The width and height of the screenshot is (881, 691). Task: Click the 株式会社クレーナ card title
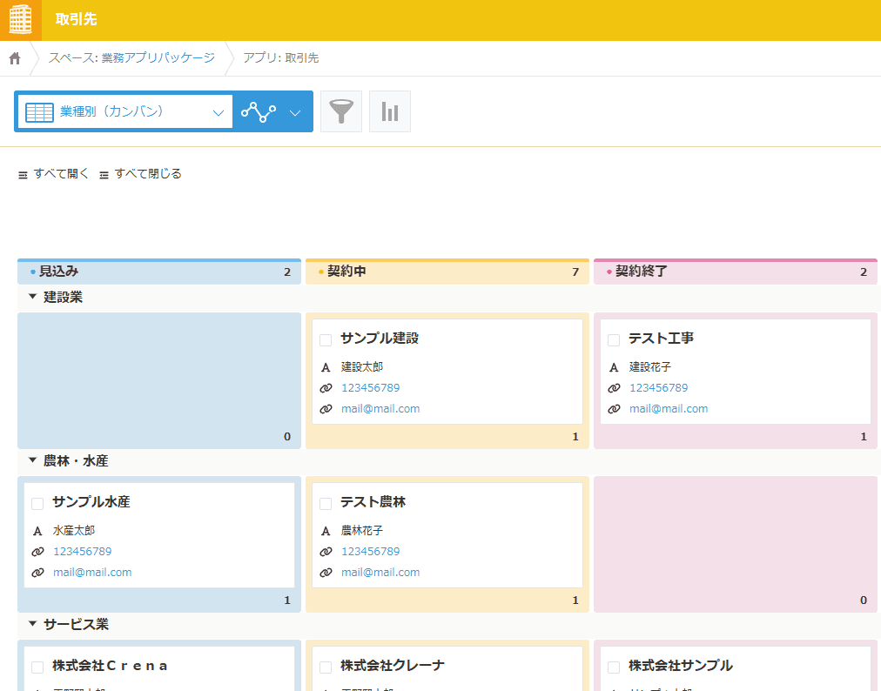coord(392,666)
